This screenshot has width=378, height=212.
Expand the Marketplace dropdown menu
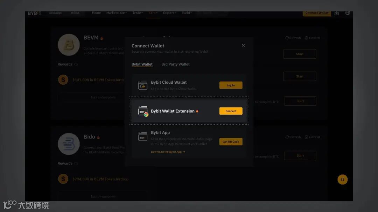tap(117, 13)
